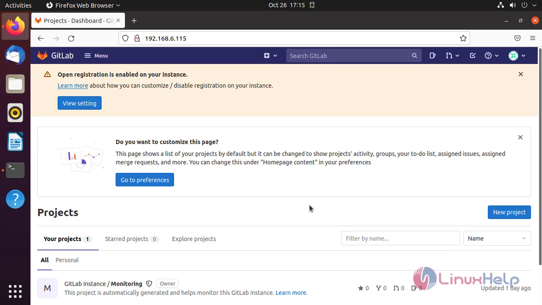
Task: Select the Your projects tab
Action: (68, 239)
